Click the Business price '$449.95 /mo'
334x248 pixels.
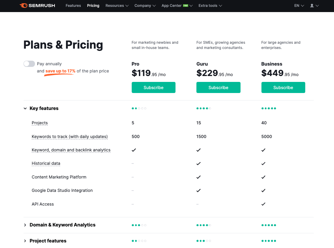click(x=280, y=73)
